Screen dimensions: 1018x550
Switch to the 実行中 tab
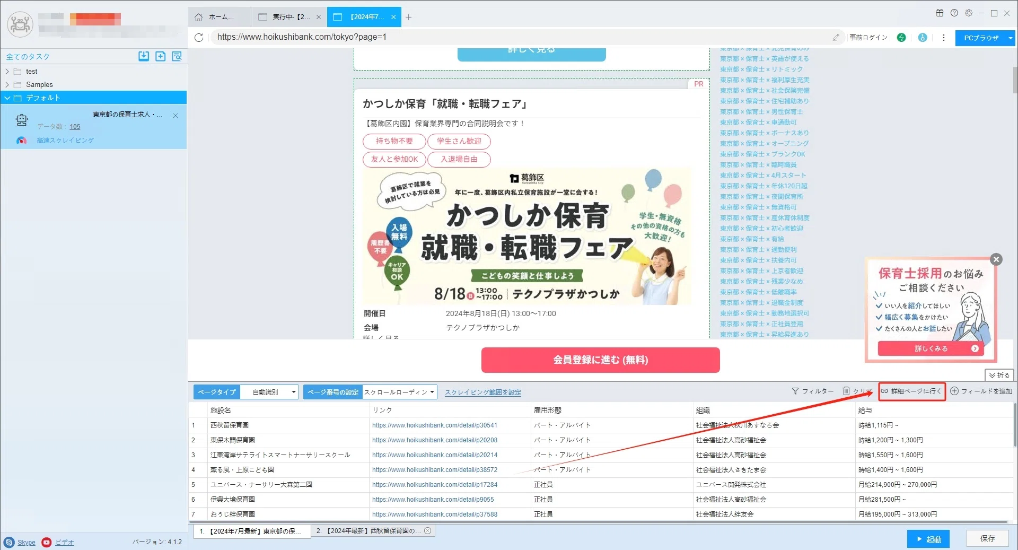point(289,17)
